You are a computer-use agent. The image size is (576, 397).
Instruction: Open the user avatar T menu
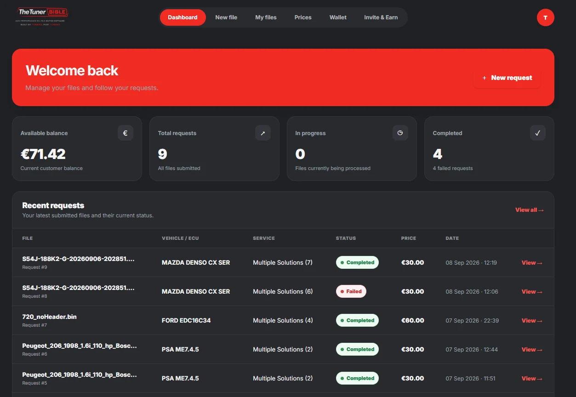(x=545, y=17)
